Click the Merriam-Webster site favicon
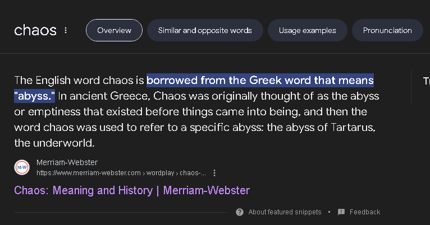The height and width of the screenshot is (225, 430). 22,167
